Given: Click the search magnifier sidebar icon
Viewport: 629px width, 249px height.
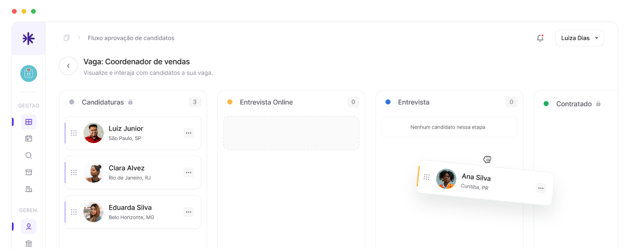Looking at the screenshot, I should (x=29, y=155).
